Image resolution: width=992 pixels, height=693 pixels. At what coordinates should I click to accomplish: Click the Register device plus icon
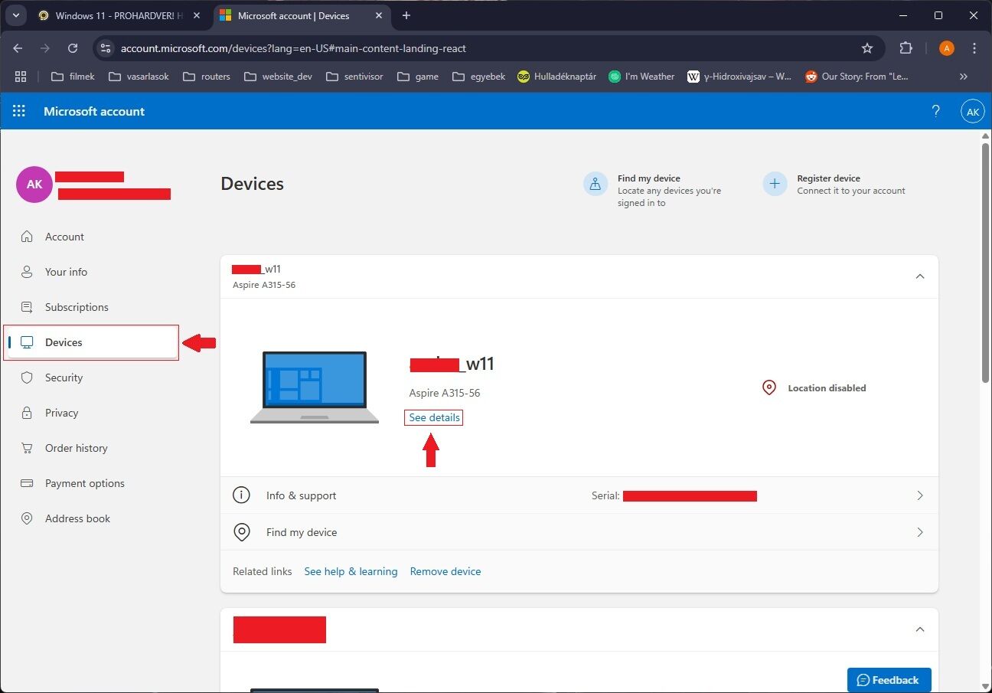[775, 184]
